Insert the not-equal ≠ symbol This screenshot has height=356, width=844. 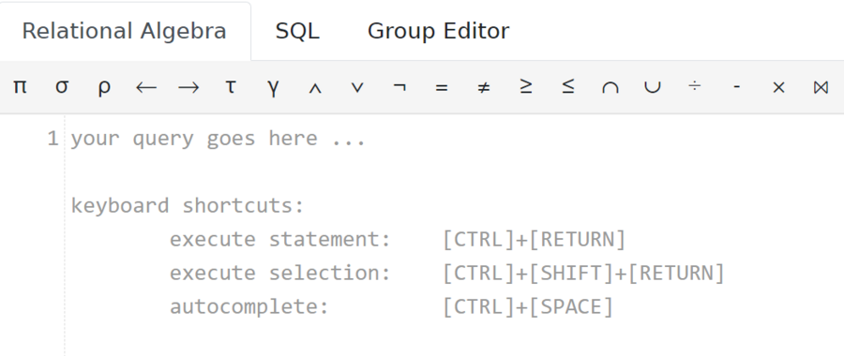click(483, 86)
